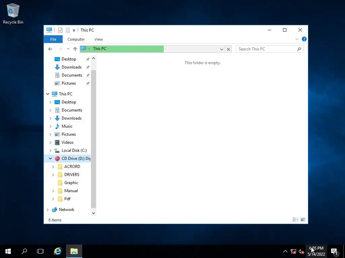
Task: Expand the ribbon with the chevron
Action: 296,39
